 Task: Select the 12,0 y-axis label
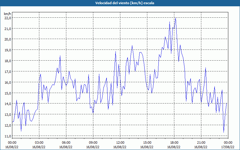click(8, 125)
